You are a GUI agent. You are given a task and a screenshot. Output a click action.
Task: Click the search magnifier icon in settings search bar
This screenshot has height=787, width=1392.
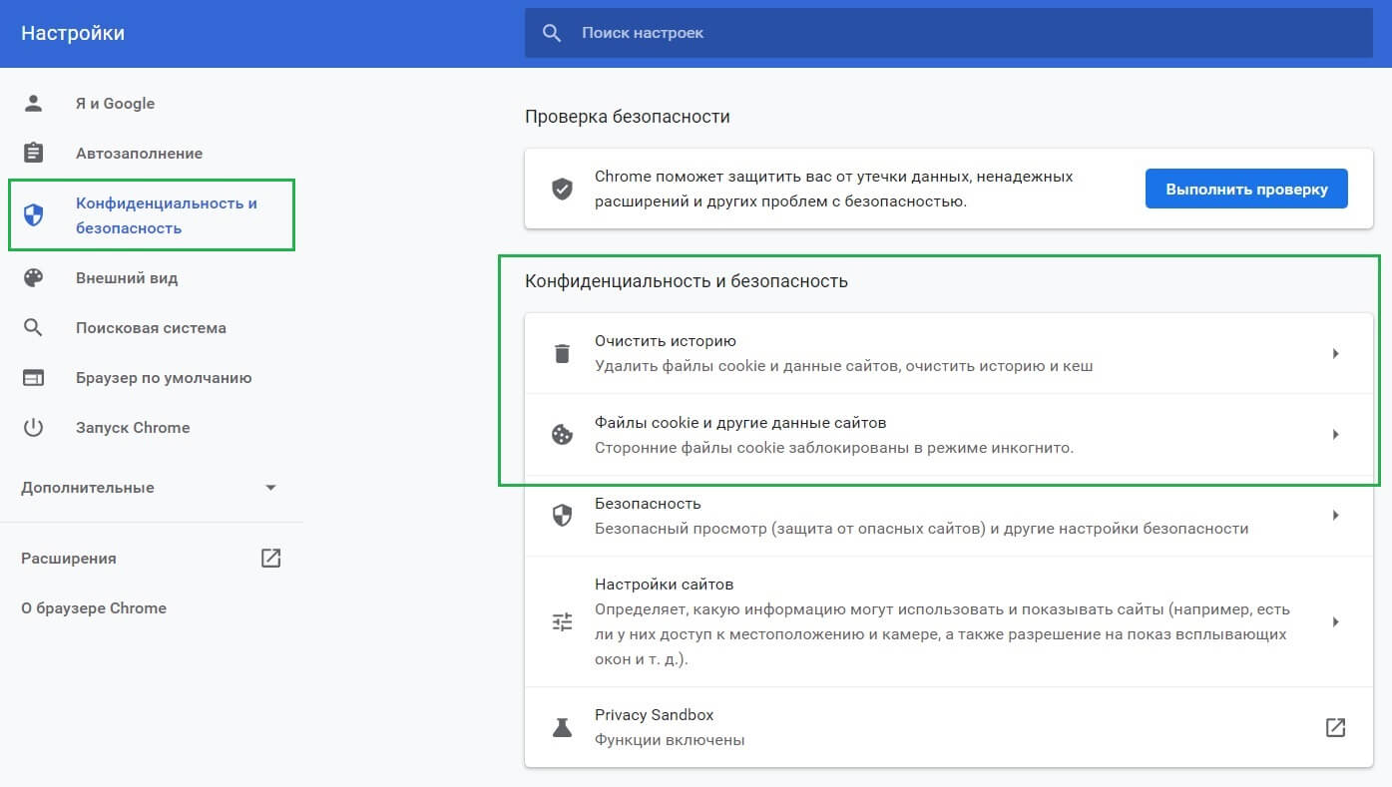[552, 33]
